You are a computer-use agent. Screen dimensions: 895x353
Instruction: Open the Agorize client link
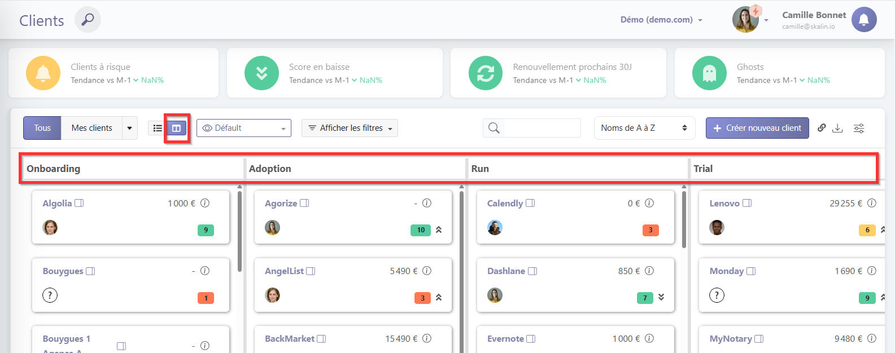pos(281,203)
